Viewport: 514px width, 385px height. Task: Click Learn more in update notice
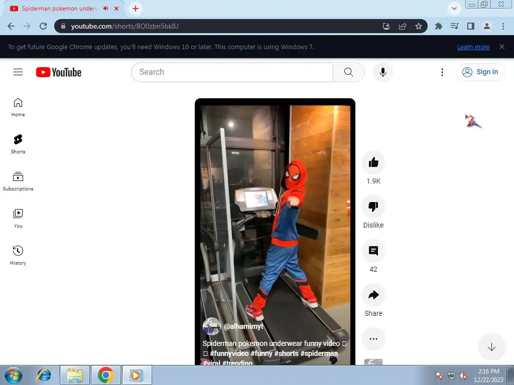coord(473,47)
